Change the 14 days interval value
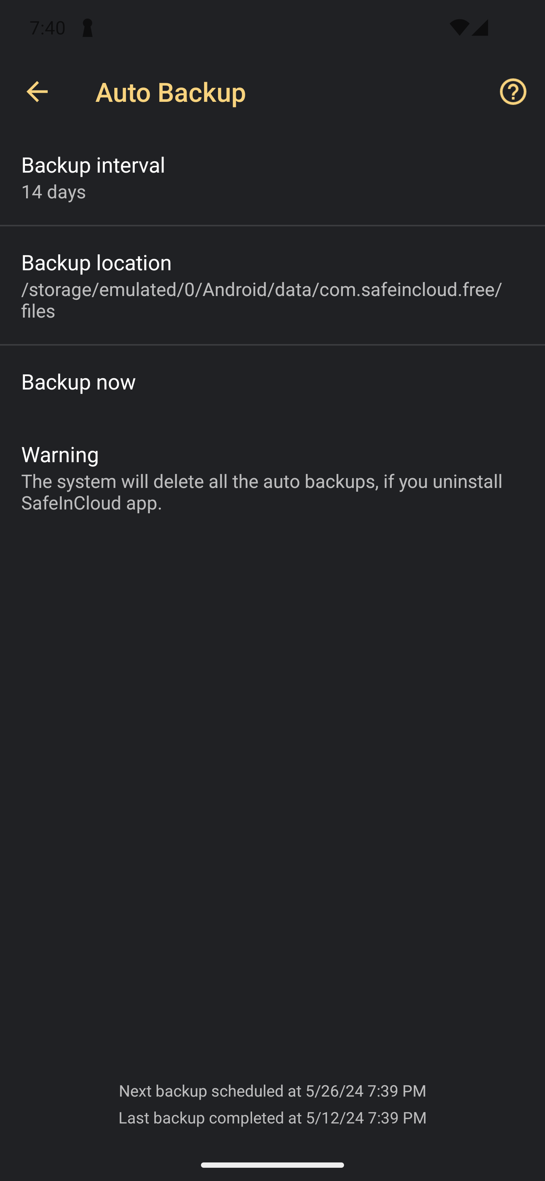The width and height of the screenshot is (545, 1181). pyautogui.click(x=54, y=192)
